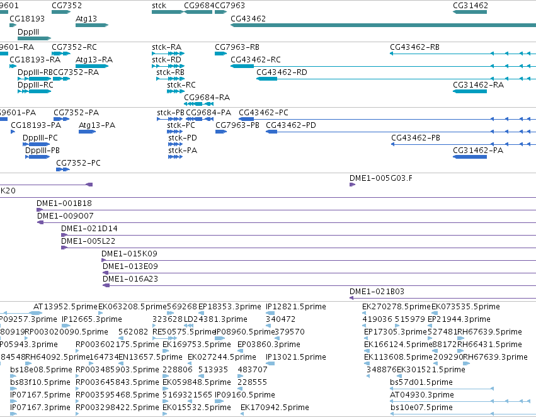Image resolution: width=536 pixels, height=417 pixels.
Task: Click BAC clone DME1-005G03.F
Action: click(353, 185)
